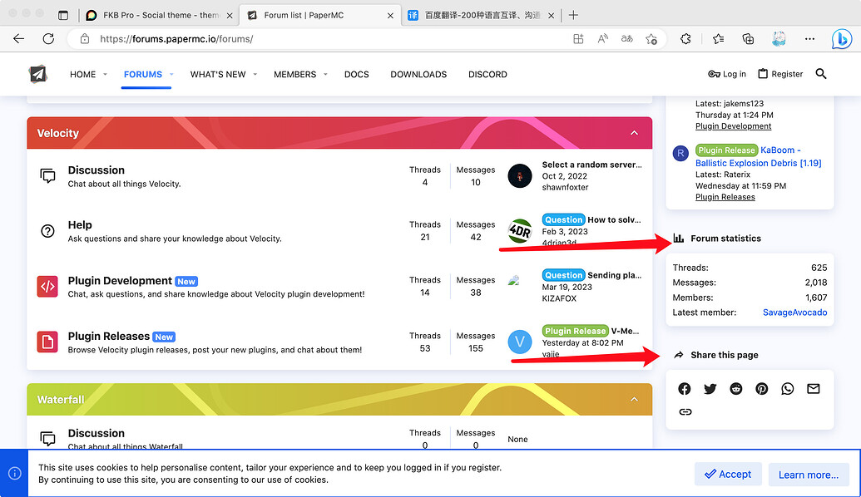Expand the Forums menu dropdown arrow
Screen dimensions: 861x497
click(x=171, y=75)
